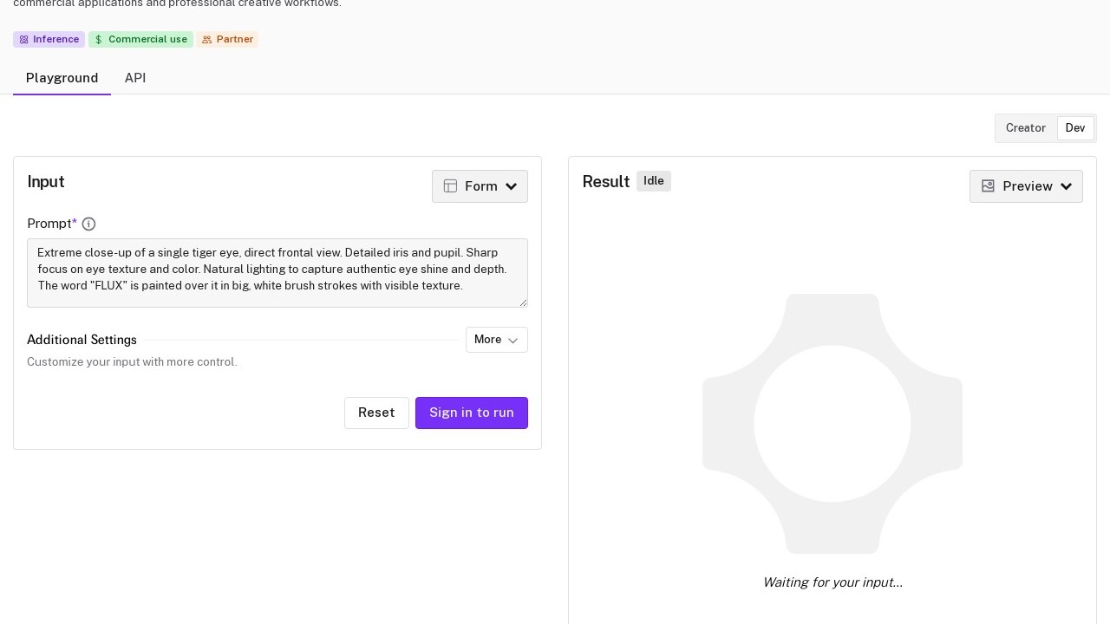This screenshot has height=624, width=1110.
Task: Open the Playground tab
Action: point(62,78)
